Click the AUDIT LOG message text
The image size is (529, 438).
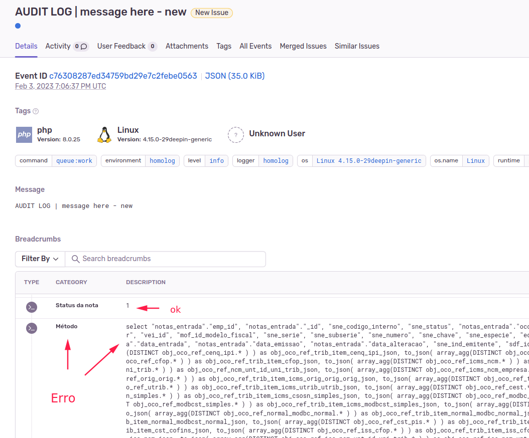click(74, 206)
